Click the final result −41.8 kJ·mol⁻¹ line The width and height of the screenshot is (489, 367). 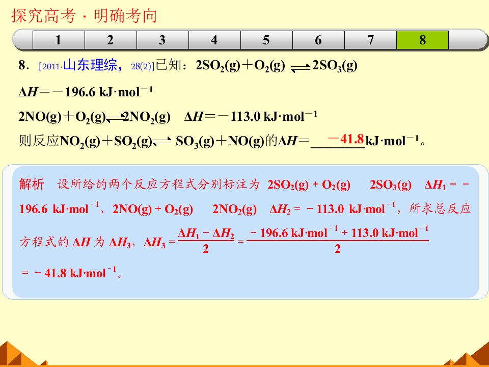pos(72,273)
